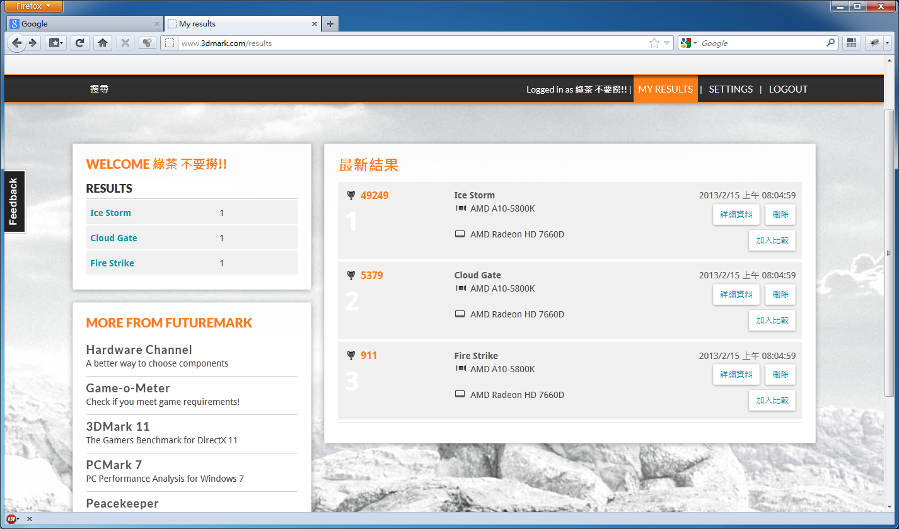
Task: Open the URL bar history dropdown arrow
Action: click(666, 43)
